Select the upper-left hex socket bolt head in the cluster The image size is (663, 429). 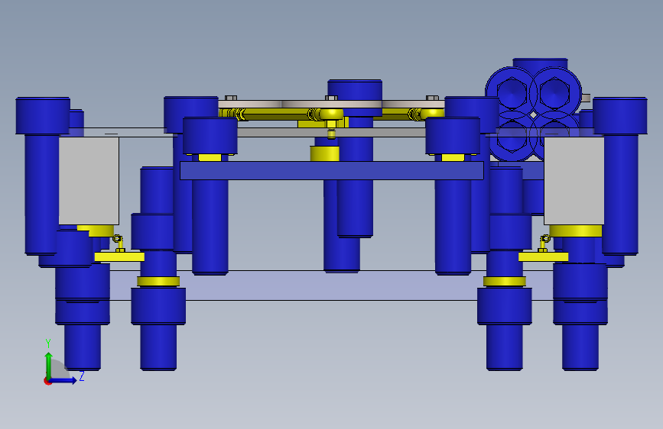[511, 92]
